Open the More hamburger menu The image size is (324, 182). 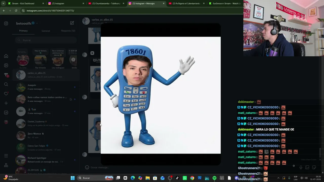point(6,156)
